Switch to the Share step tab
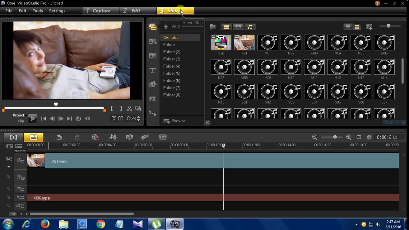 pyautogui.click(x=175, y=11)
